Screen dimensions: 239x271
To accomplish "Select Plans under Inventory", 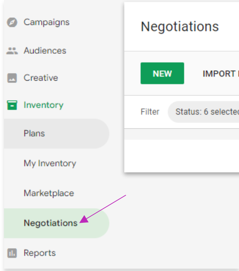I will 57,134.
